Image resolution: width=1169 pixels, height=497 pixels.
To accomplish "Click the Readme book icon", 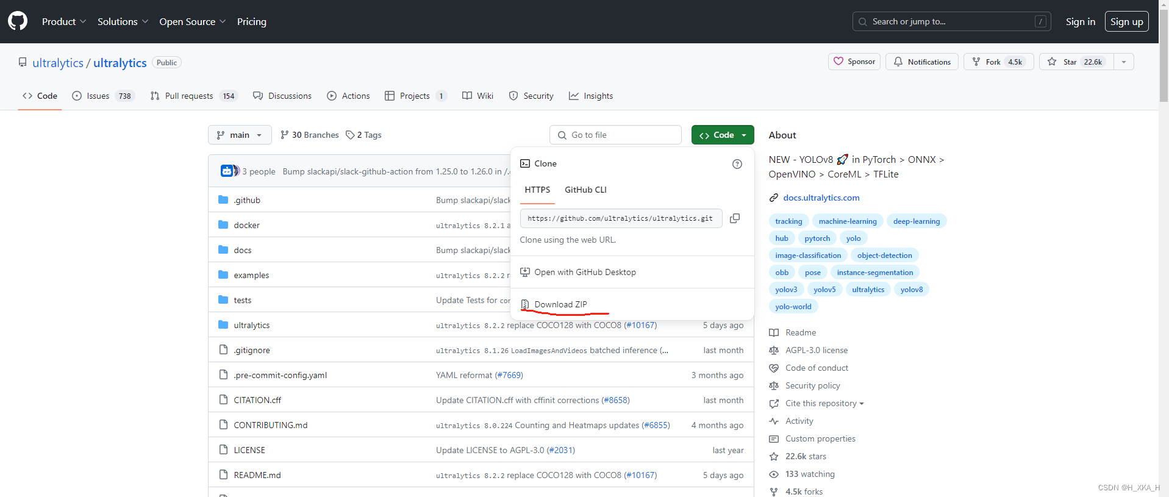I will point(774,332).
